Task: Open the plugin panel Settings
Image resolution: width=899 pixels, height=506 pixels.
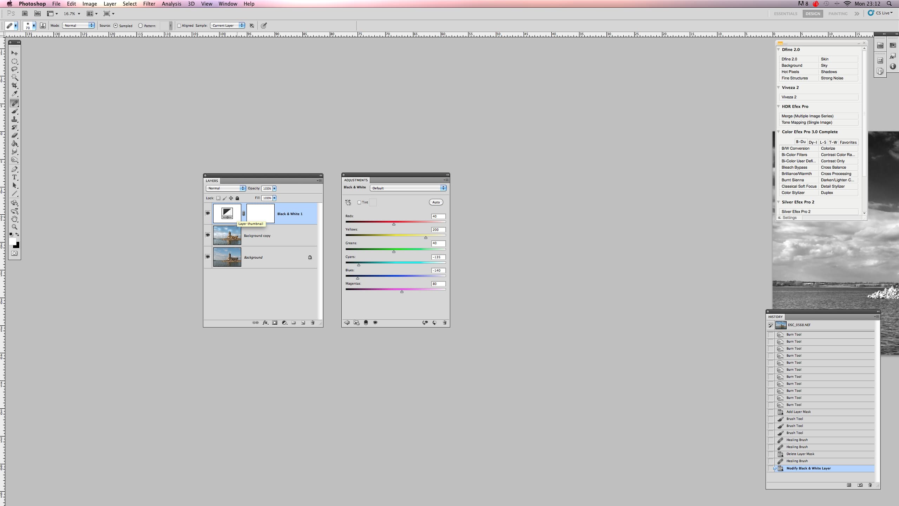Action: 789,218
